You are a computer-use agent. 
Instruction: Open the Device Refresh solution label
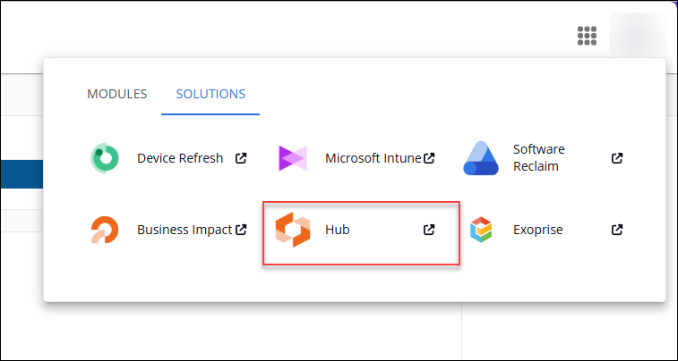[180, 158]
